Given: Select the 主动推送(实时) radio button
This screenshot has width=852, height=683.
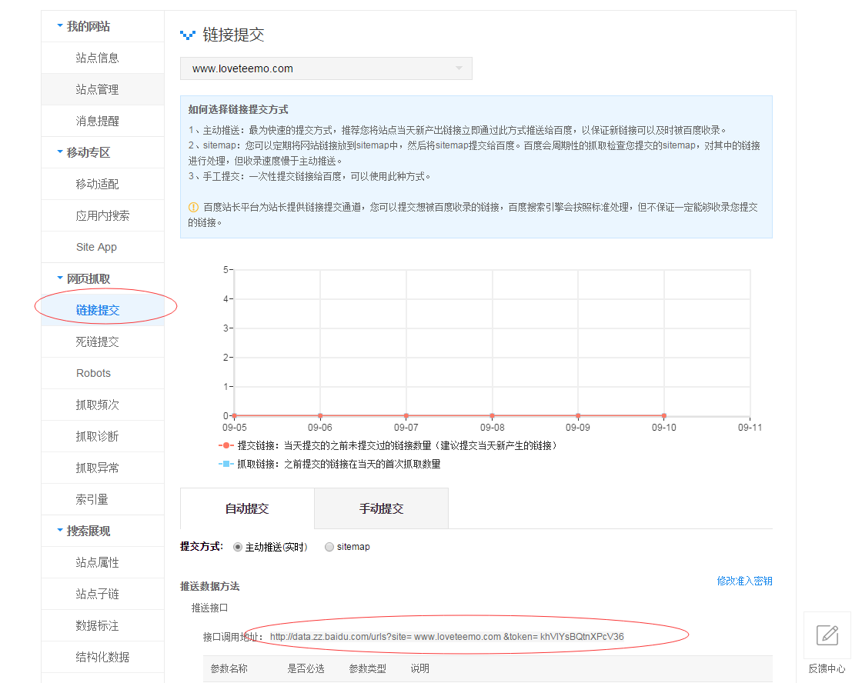Looking at the screenshot, I should [238, 547].
